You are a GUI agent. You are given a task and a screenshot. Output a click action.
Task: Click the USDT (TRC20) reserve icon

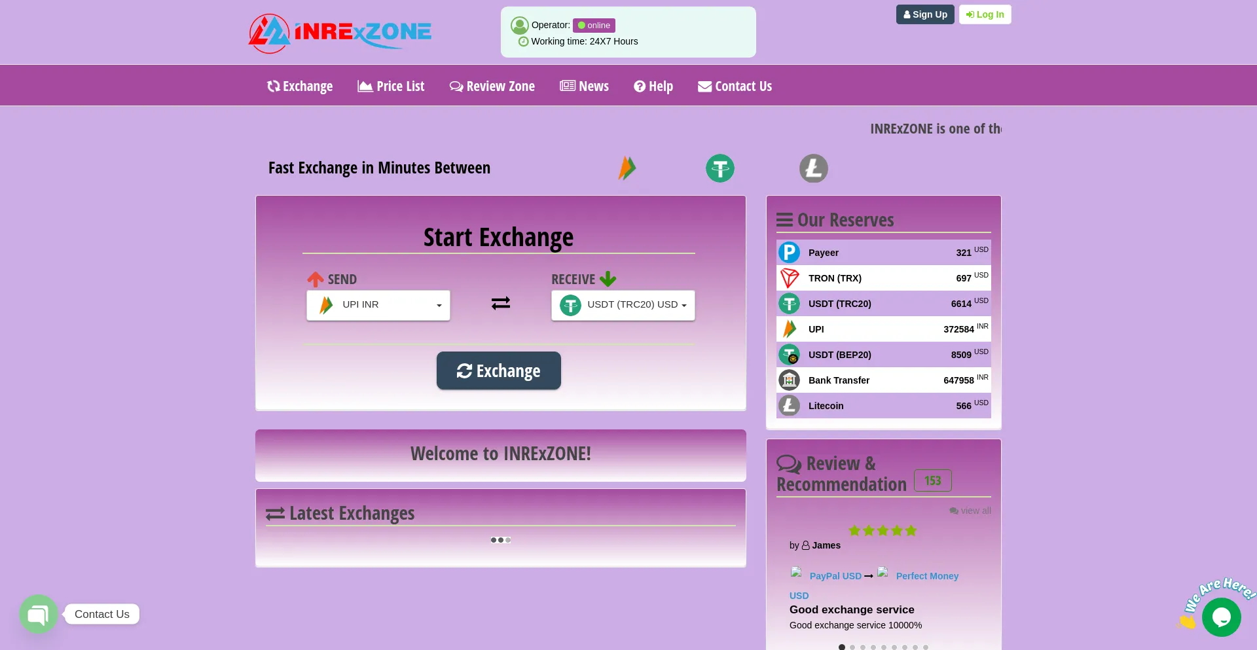coord(789,303)
